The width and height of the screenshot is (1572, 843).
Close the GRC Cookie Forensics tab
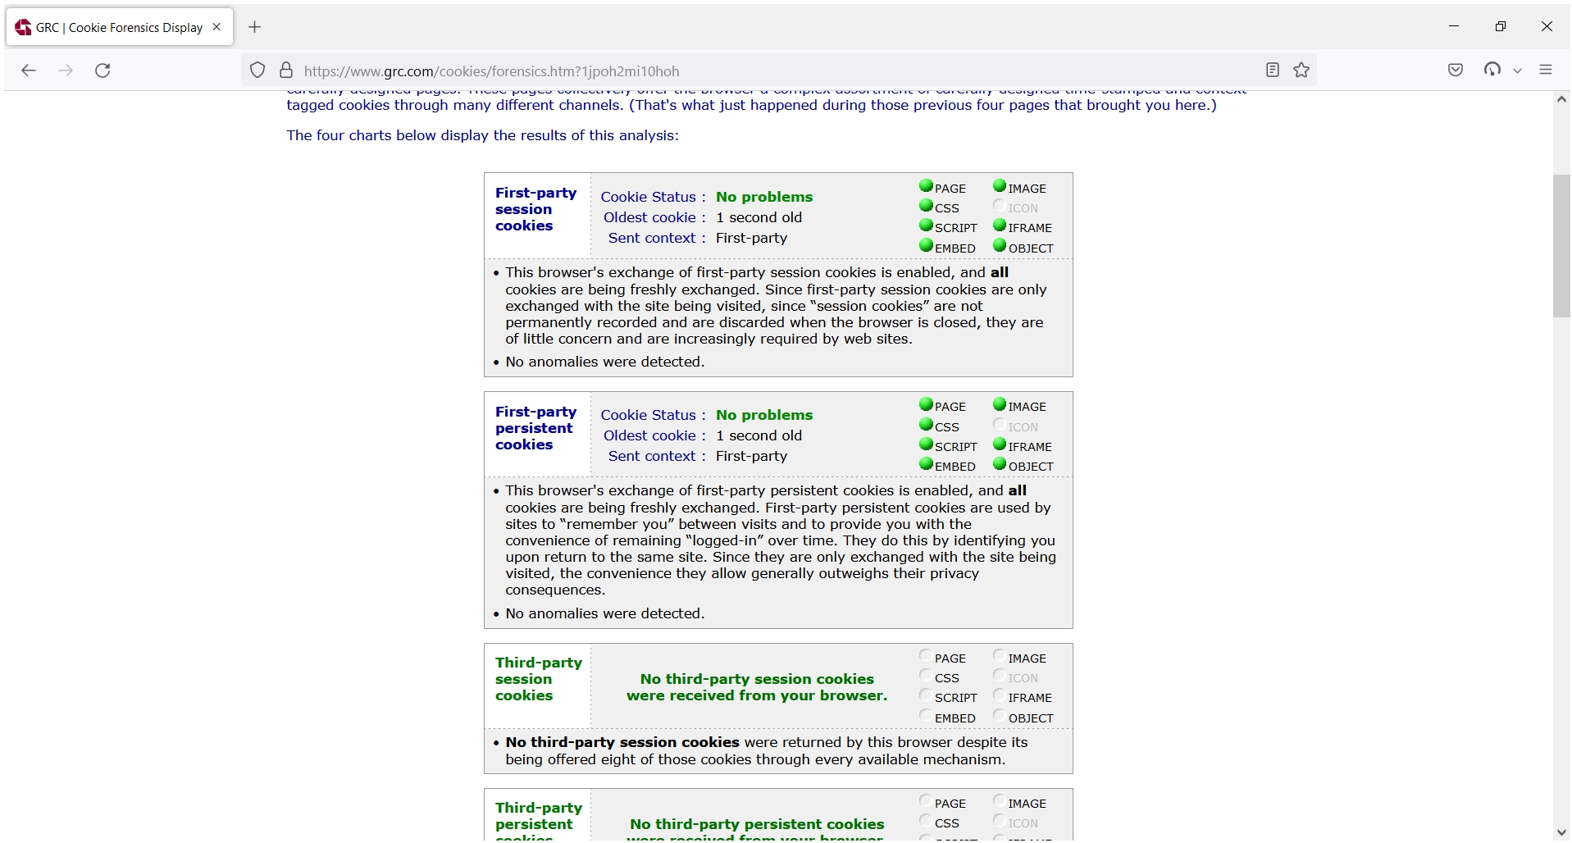(x=216, y=26)
